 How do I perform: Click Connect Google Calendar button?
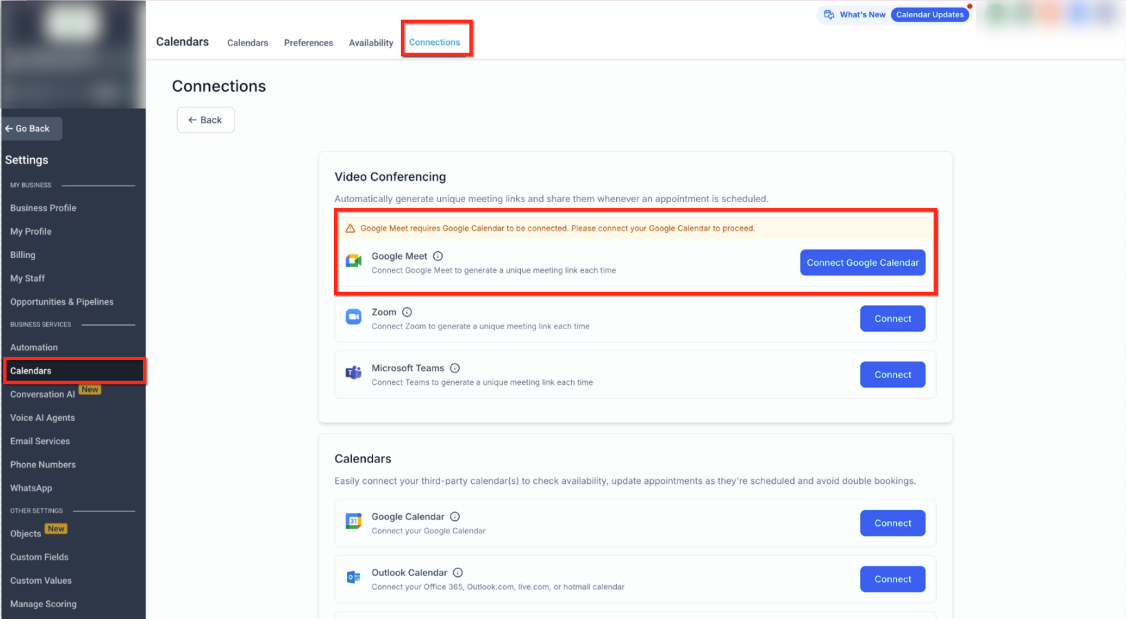862,262
